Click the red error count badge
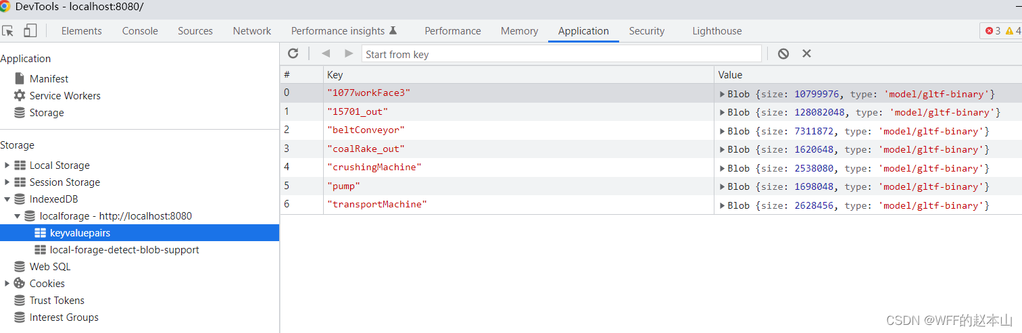The width and height of the screenshot is (1022, 333). click(x=993, y=31)
